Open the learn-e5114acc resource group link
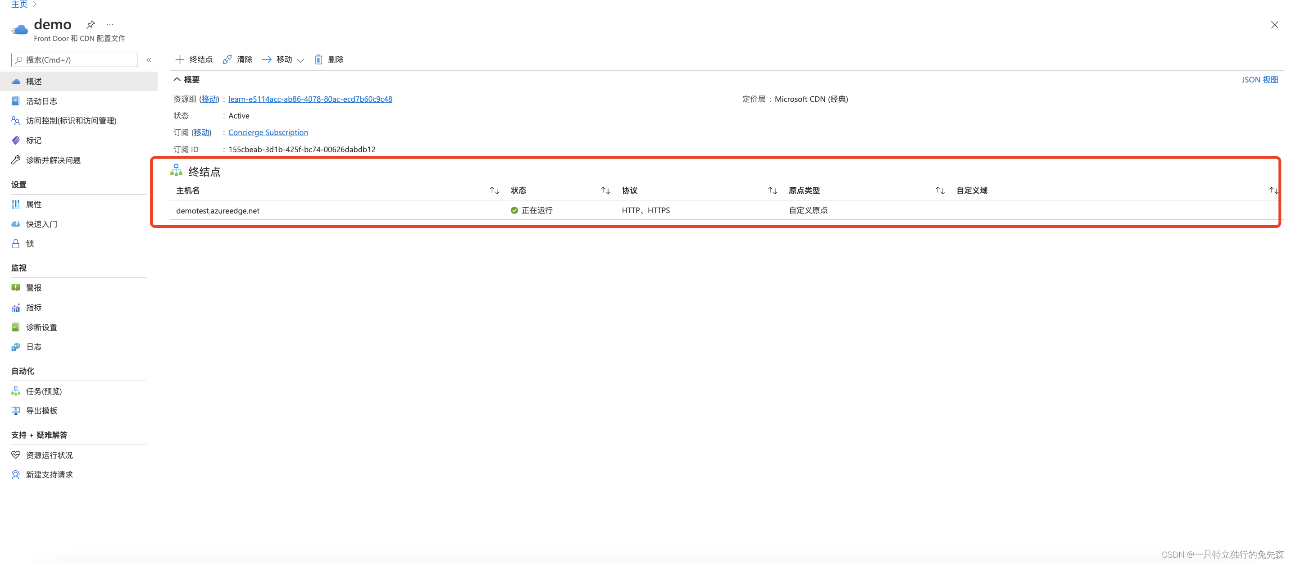The height and width of the screenshot is (563, 1291). click(x=310, y=99)
